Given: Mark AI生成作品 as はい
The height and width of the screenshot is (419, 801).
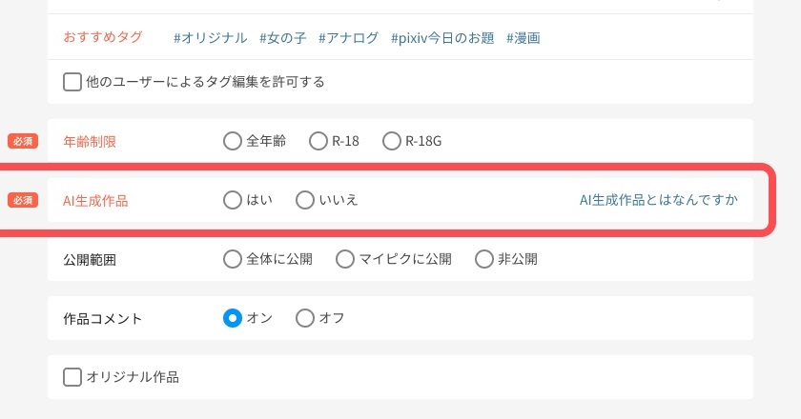Looking at the screenshot, I should pos(232,200).
